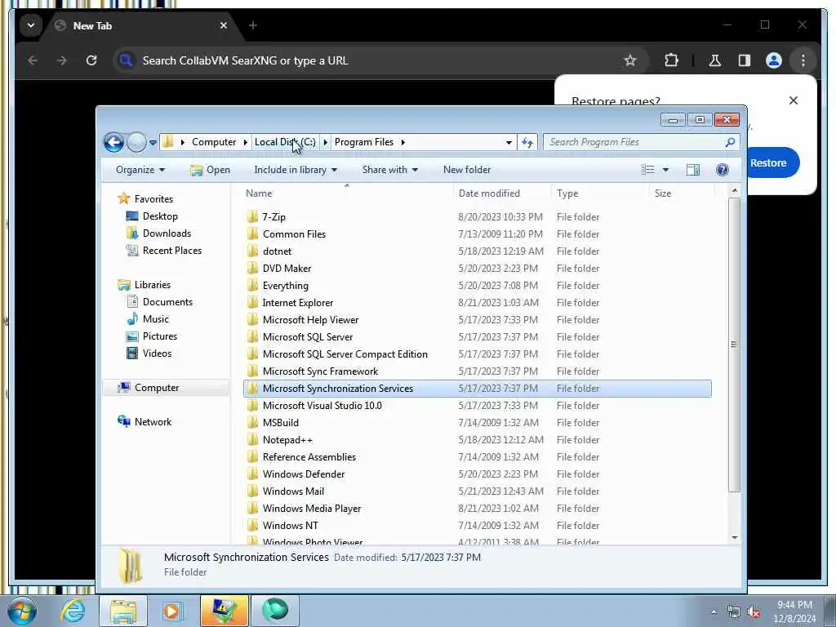The height and width of the screenshot is (627, 836).
Task: Select the Notepad++ folder
Action: tap(287, 440)
